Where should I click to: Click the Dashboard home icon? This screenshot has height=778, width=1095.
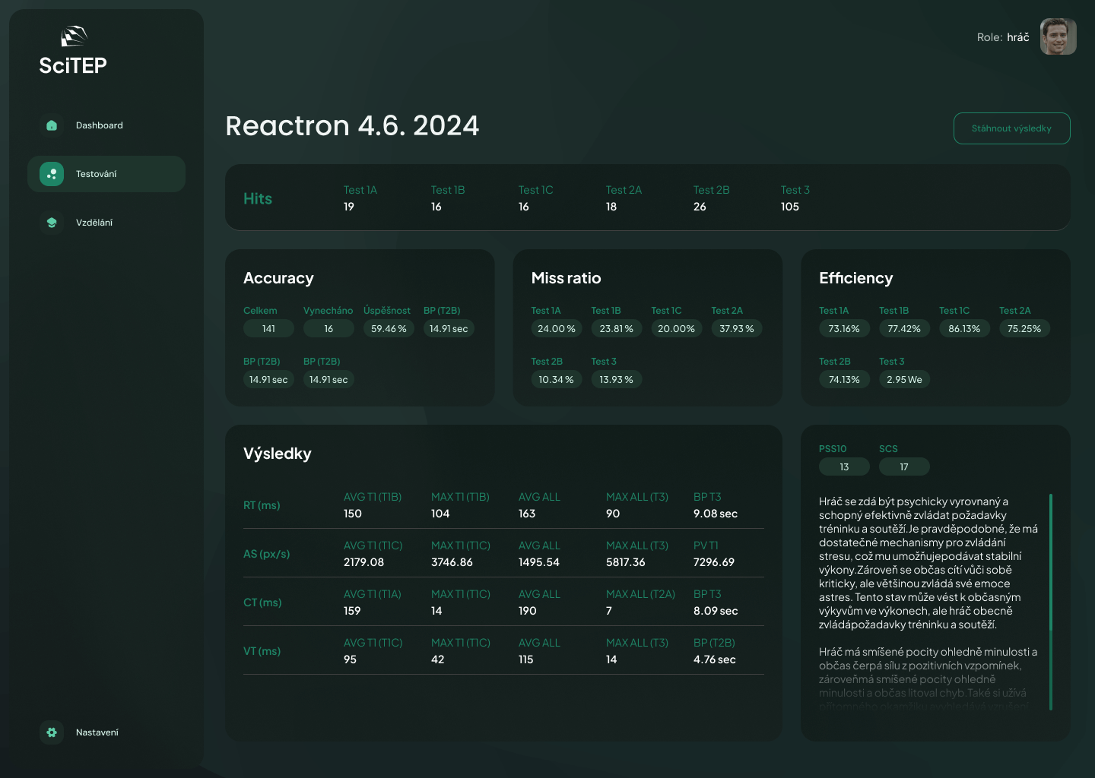[52, 125]
